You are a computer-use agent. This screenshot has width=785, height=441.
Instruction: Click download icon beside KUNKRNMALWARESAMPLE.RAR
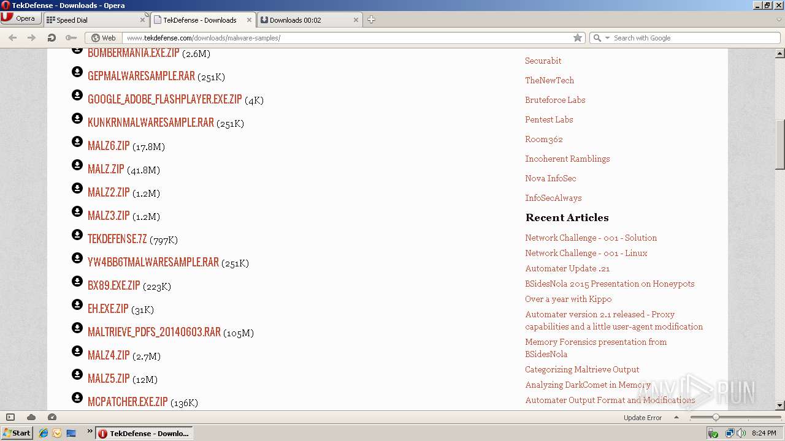pos(77,118)
